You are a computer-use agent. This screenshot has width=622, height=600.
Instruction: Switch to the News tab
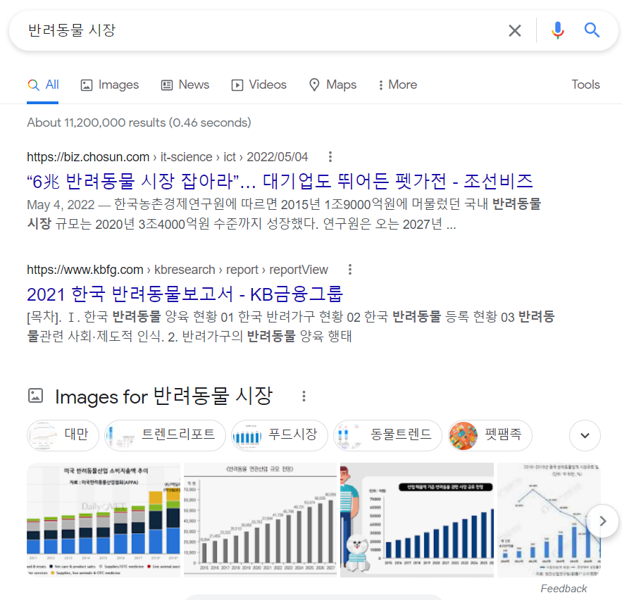[x=185, y=85]
